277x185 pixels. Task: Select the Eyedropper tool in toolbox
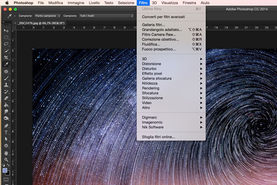pyautogui.click(x=6, y=64)
